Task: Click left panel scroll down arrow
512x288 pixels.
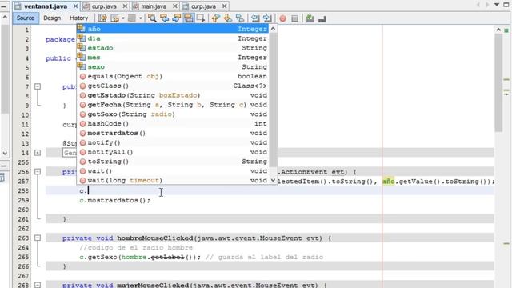Action: pyautogui.click(x=5, y=153)
